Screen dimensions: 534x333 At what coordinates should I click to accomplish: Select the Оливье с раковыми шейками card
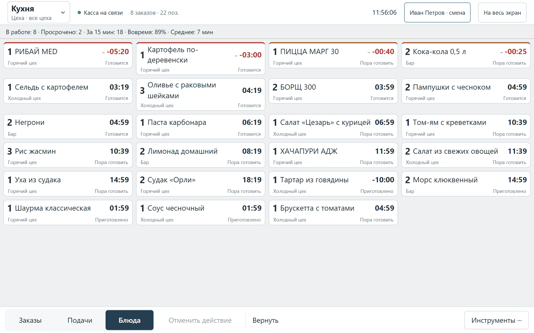click(201, 94)
